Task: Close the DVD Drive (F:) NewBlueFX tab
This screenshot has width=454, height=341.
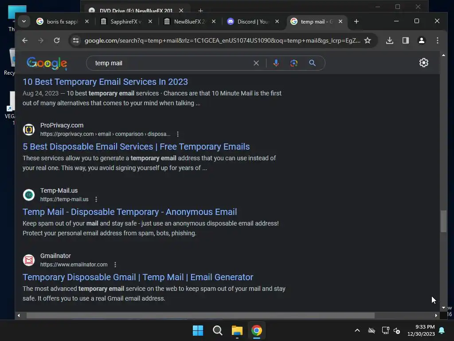Action: (x=181, y=11)
